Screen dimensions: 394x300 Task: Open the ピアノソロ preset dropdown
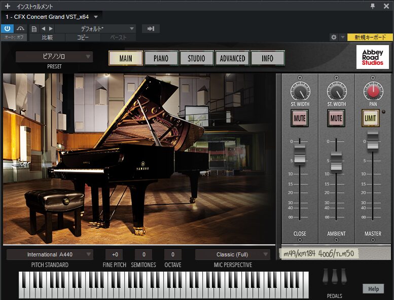[x=54, y=56]
